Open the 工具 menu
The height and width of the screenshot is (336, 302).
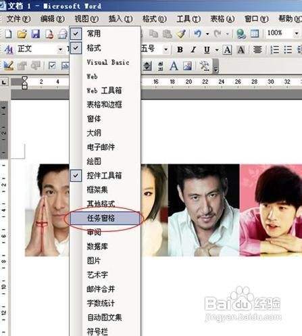pyautogui.click(x=188, y=19)
